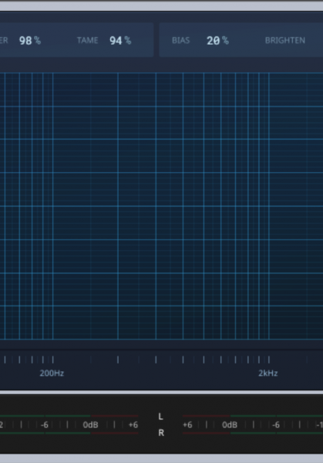The height and width of the screenshot is (463, 323).
Task: Click the BIAS 20 % value
Action: click(x=217, y=40)
